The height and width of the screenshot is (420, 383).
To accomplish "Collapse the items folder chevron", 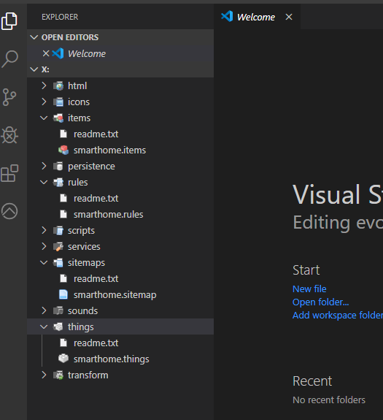I will click(x=44, y=118).
